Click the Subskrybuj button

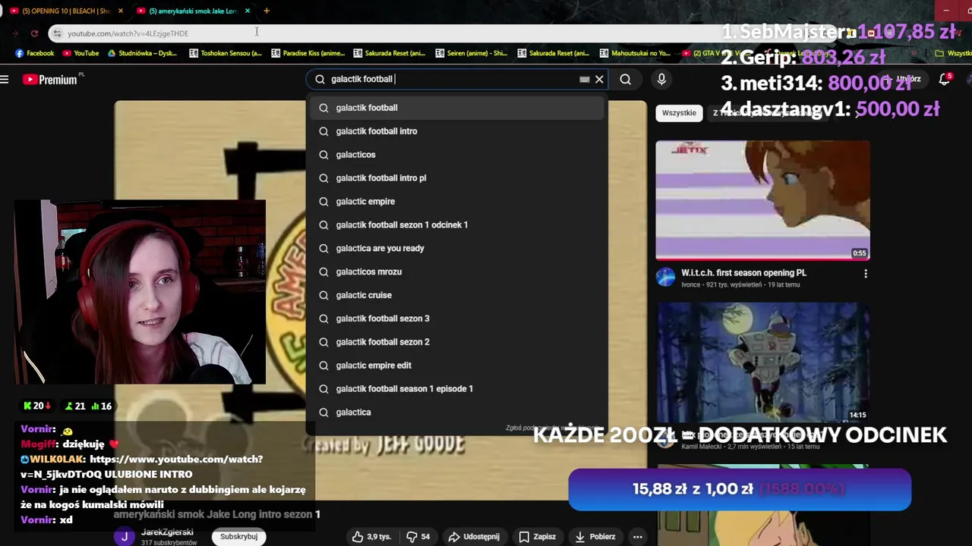point(238,536)
